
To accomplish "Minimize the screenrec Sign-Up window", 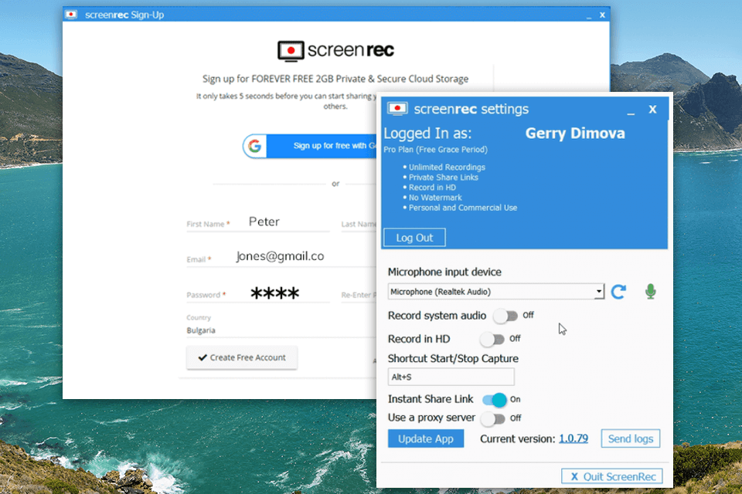I will (x=589, y=16).
